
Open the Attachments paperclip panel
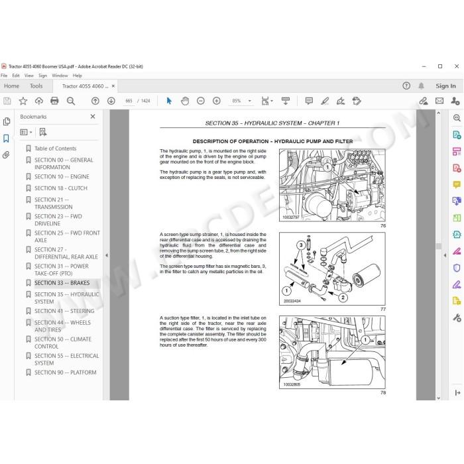click(x=6, y=154)
